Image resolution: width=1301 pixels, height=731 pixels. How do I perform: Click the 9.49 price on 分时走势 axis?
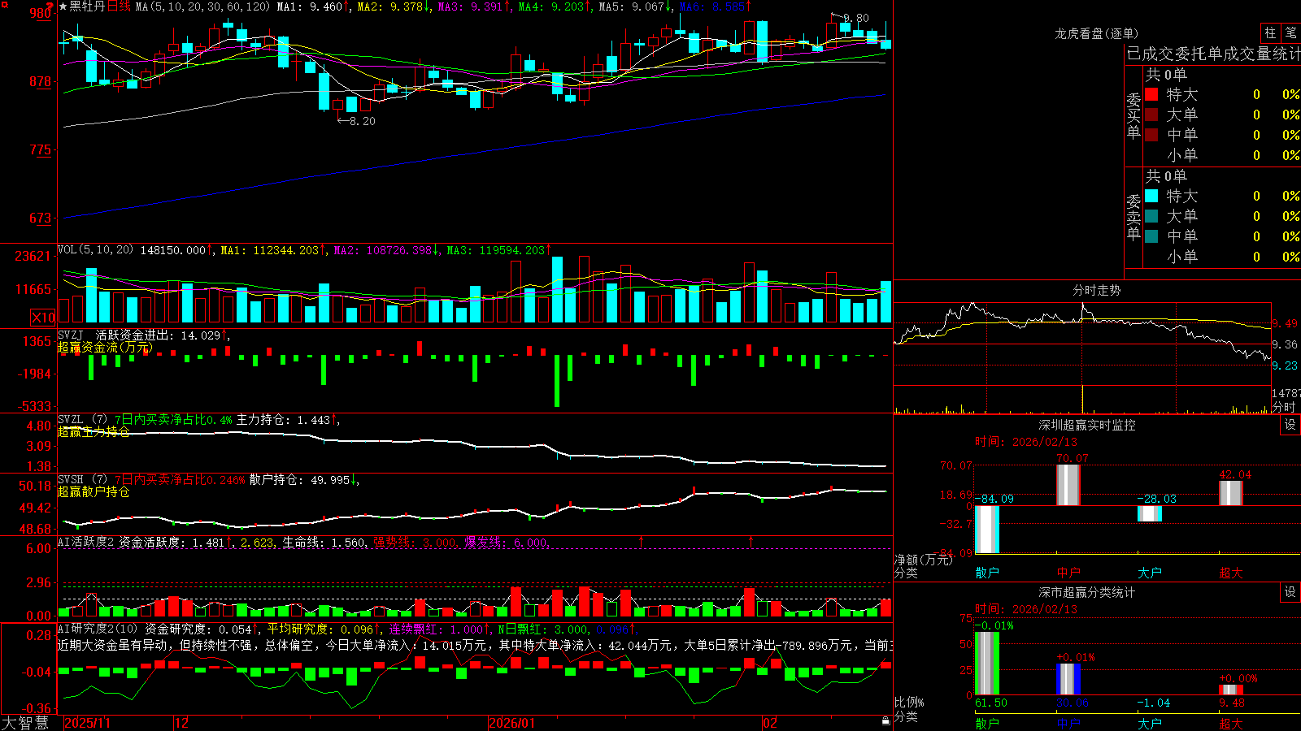pyautogui.click(x=1286, y=323)
